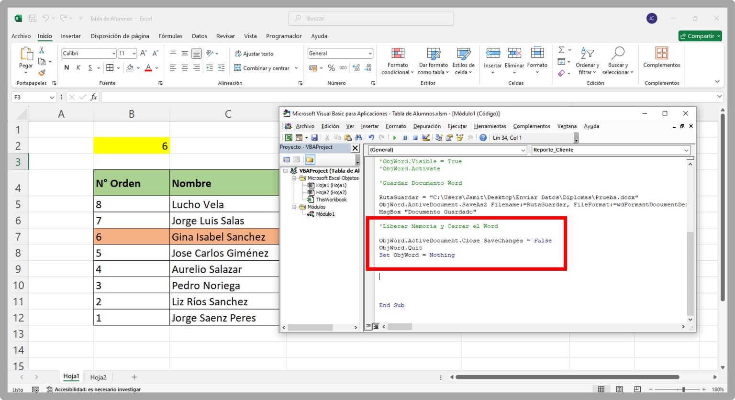
Task: Open the Object Browser icon in the VBA toolbar
Action: (x=459, y=137)
